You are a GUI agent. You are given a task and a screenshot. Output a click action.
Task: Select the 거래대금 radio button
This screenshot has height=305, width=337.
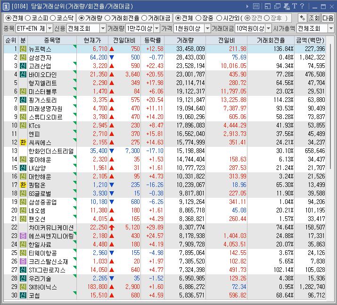point(144,18)
